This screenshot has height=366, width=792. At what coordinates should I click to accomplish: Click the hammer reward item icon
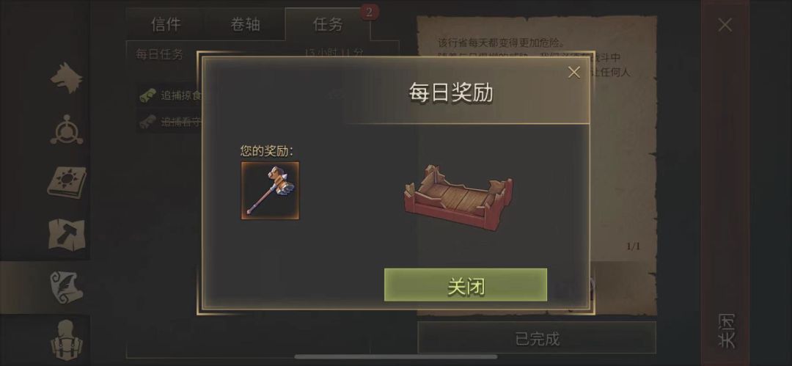click(x=270, y=191)
